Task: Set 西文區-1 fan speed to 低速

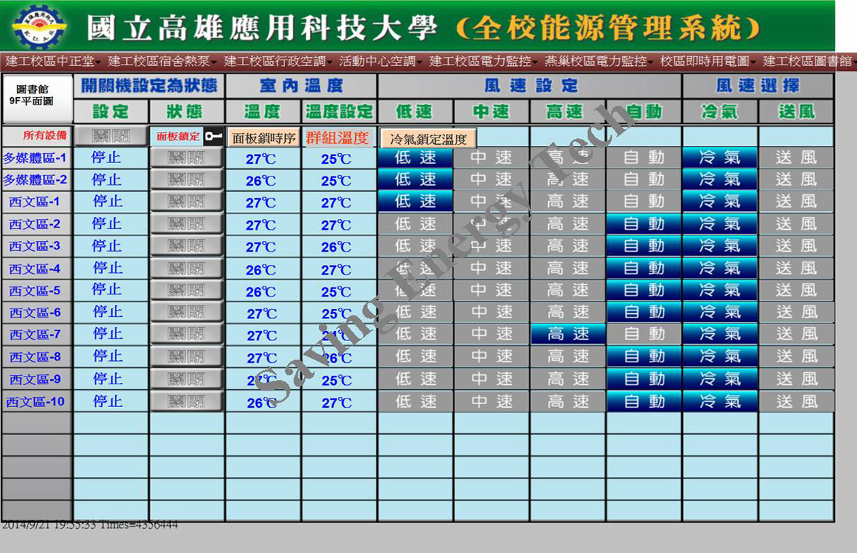Action: [415, 201]
